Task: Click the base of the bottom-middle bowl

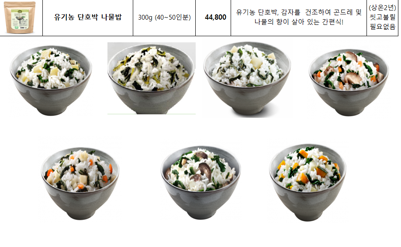Action: (201, 214)
